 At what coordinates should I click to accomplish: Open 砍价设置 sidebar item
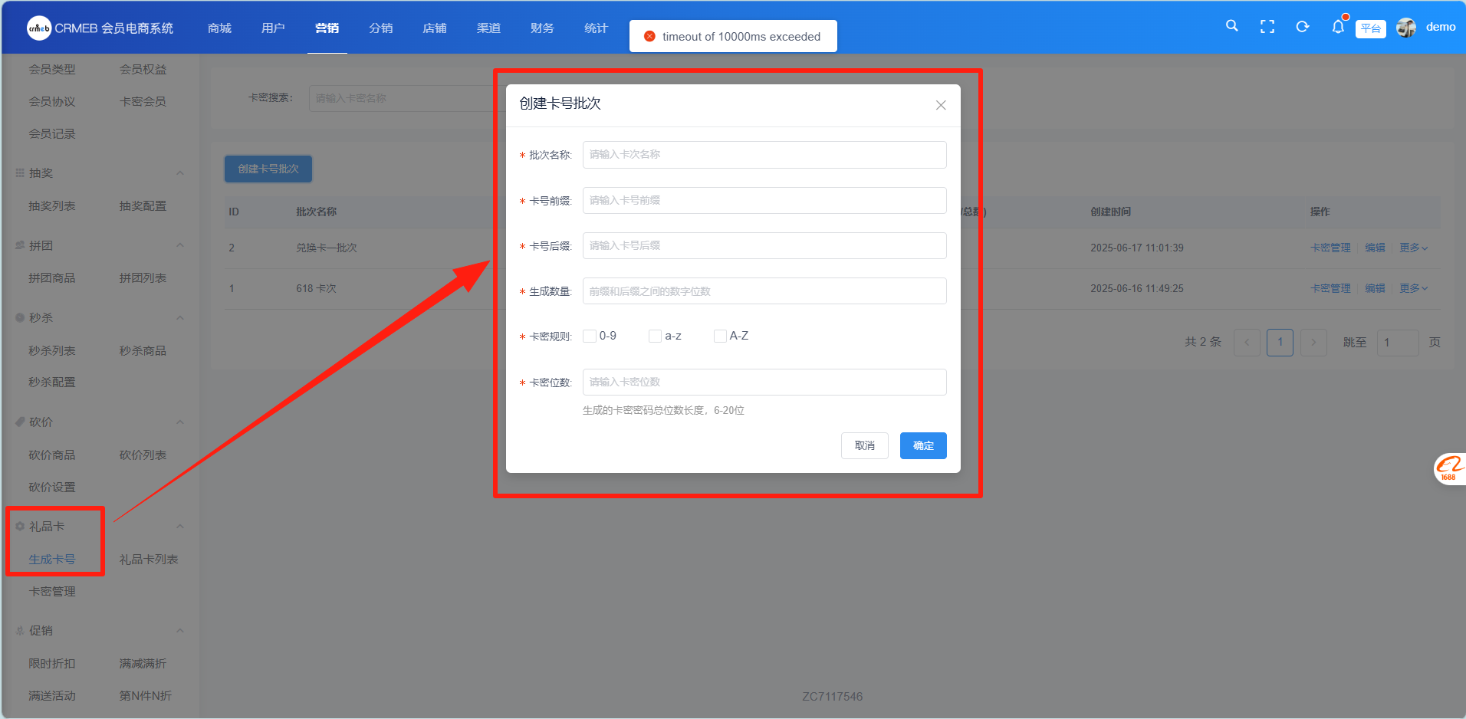52,488
